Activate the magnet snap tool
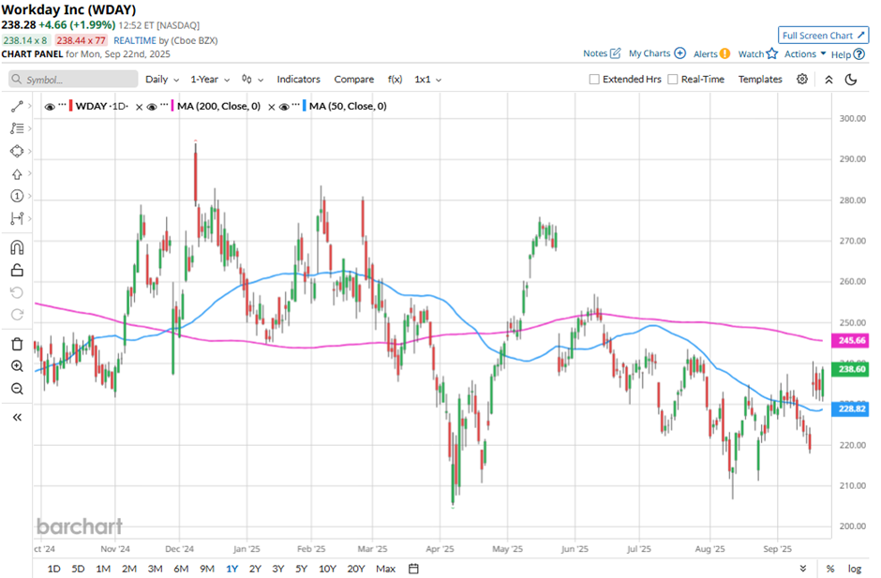The height and width of the screenshot is (578, 881). click(17, 247)
